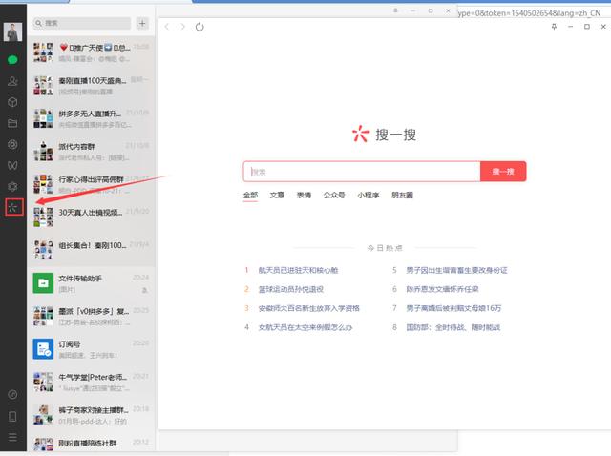Select the 文章 filter tab
Viewport: 611px width, 456px height.
point(277,196)
